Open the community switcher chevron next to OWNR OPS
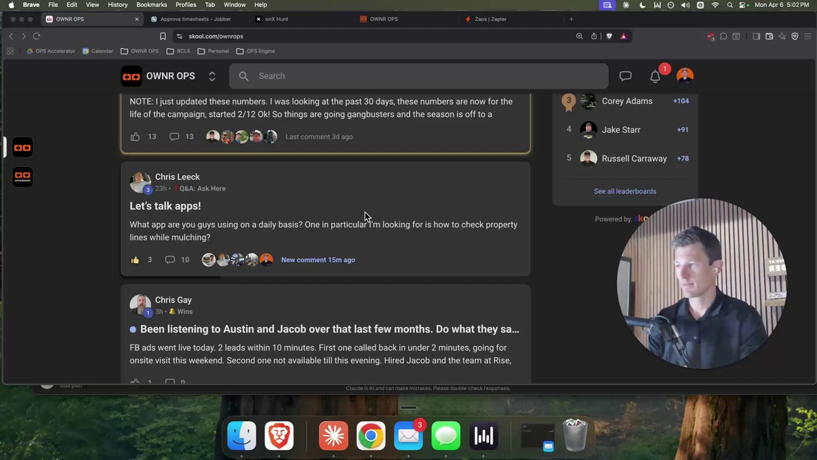This screenshot has width=817, height=460. (x=212, y=75)
